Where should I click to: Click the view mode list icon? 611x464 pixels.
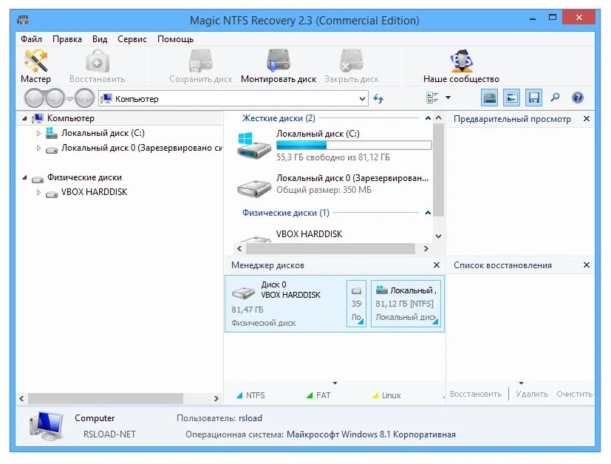[x=432, y=98]
